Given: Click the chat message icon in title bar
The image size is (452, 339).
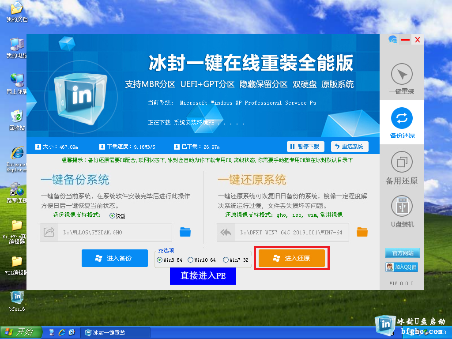Looking at the screenshot, I should (x=392, y=39).
